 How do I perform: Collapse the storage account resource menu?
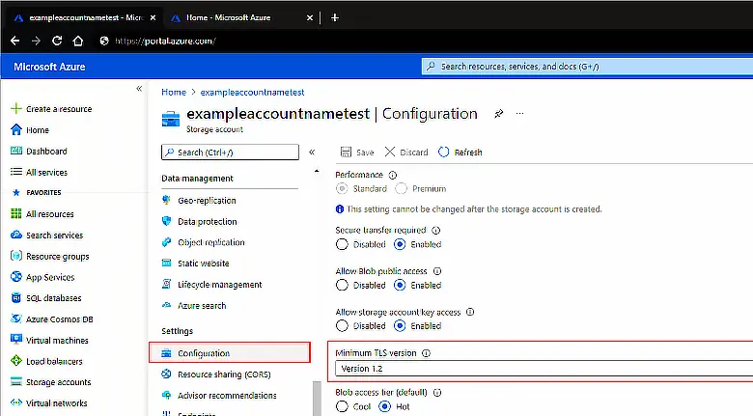pyautogui.click(x=312, y=153)
